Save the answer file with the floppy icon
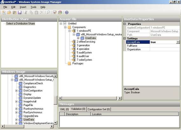 [x=20, y=12]
